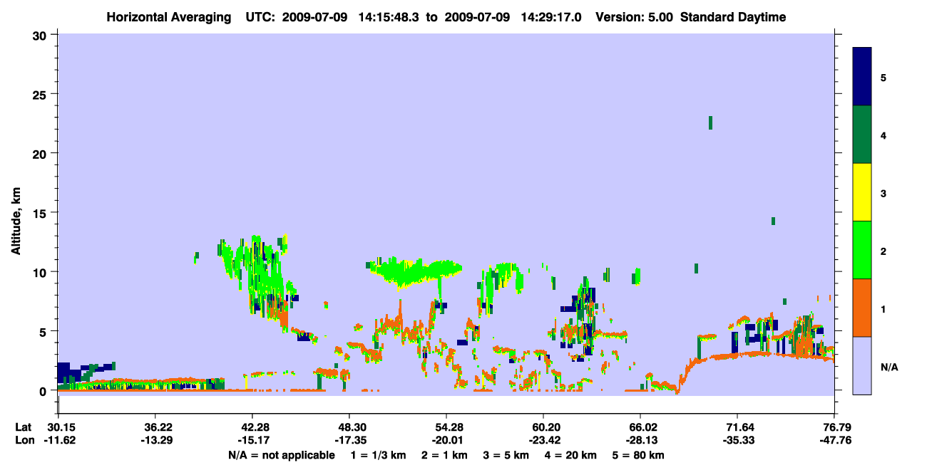Click 'Version: 5.00' in the title

click(x=635, y=17)
